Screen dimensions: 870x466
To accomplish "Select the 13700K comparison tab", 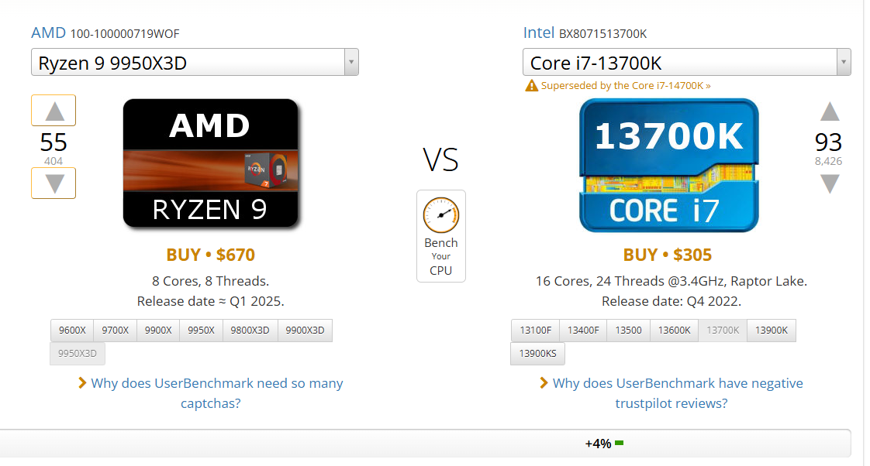I will pos(723,331).
